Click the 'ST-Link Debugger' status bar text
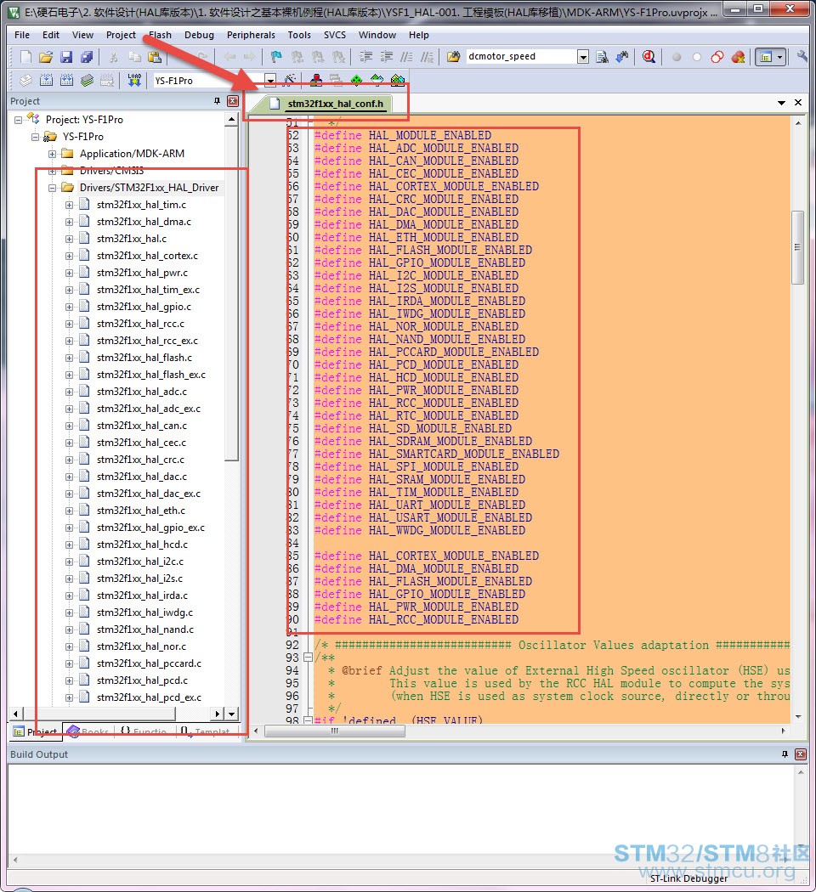 (x=688, y=879)
